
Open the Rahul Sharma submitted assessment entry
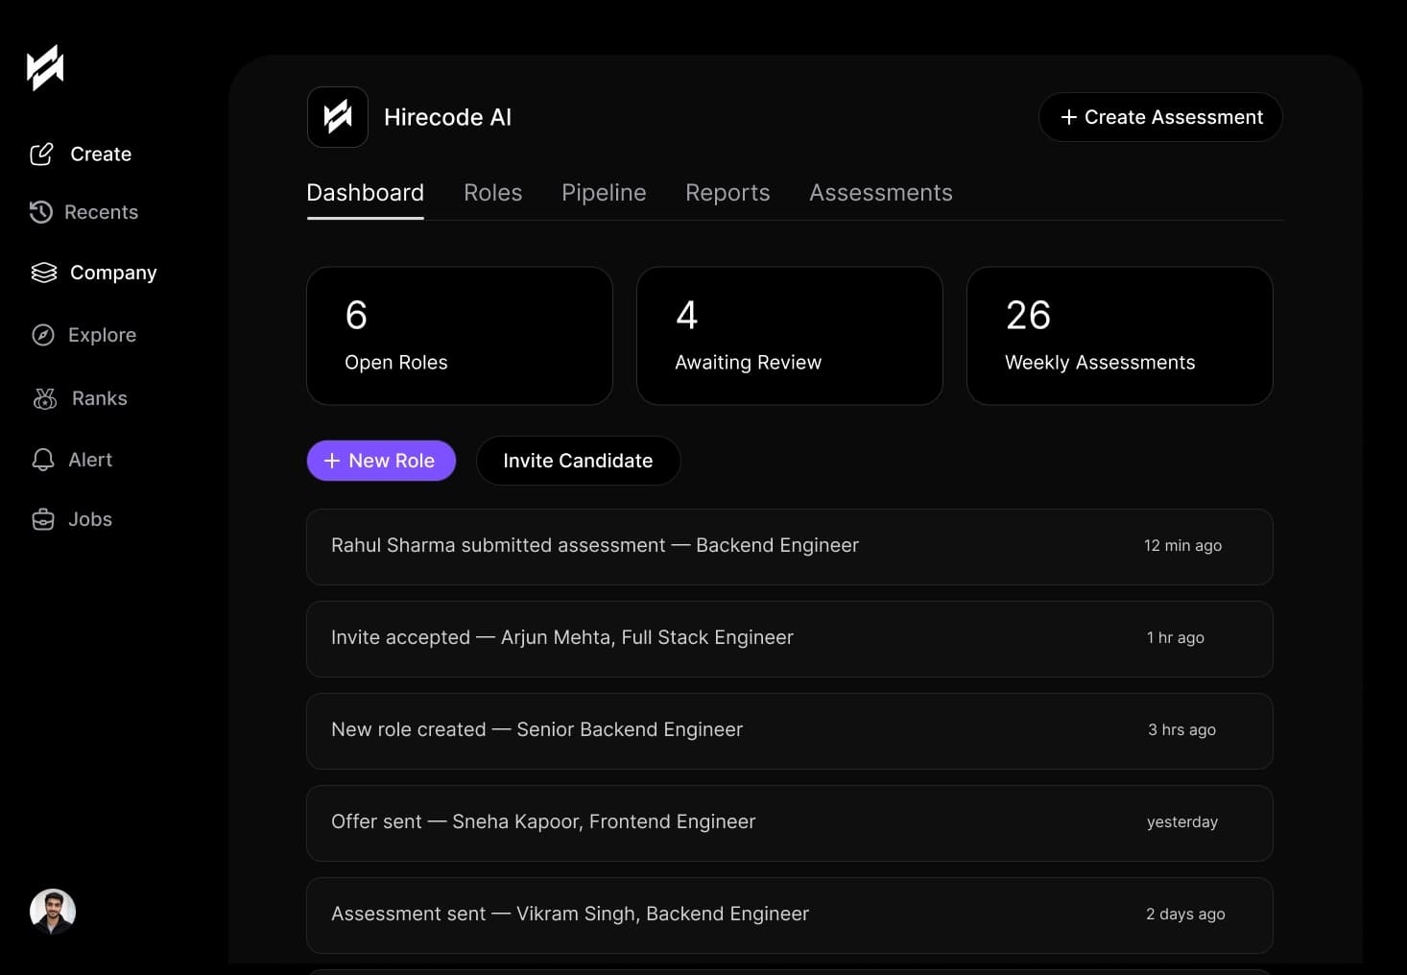790,547
